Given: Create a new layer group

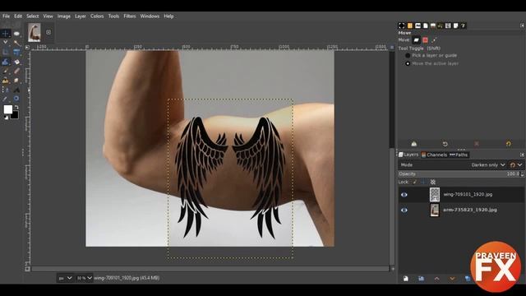Looking at the screenshot, I should 422,279.
